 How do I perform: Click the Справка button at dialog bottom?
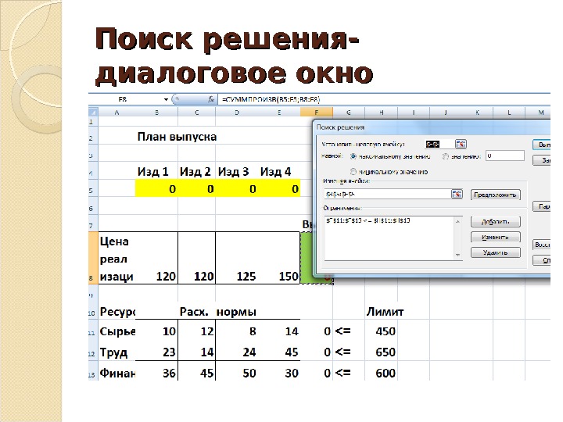pyautogui.click(x=541, y=260)
